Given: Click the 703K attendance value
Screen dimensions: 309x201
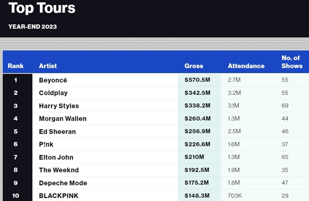Looking at the screenshot, I should [235, 196].
